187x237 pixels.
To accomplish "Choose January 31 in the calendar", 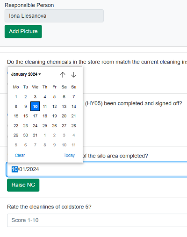I will pyautogui.click(x=35, y=135).
